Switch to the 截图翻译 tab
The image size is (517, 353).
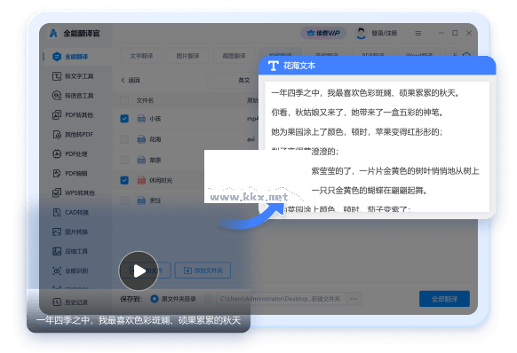(234, 56)
